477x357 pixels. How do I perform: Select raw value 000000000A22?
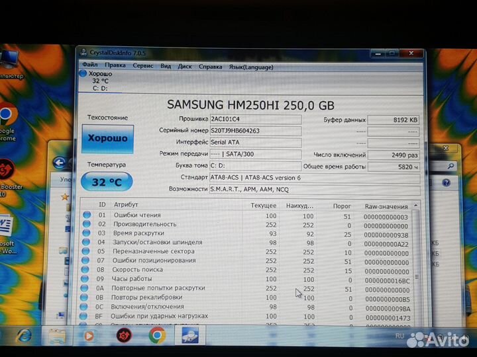pos(386,244)
